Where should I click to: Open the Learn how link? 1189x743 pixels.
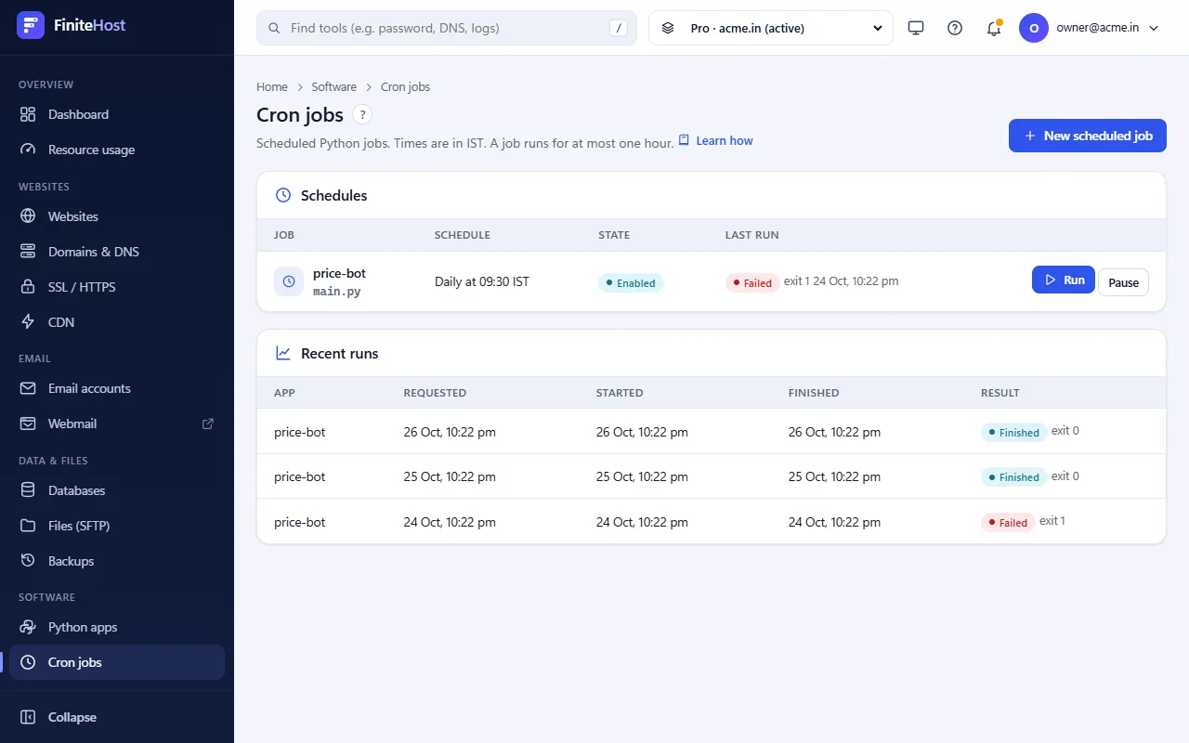[x=715, y=140]
